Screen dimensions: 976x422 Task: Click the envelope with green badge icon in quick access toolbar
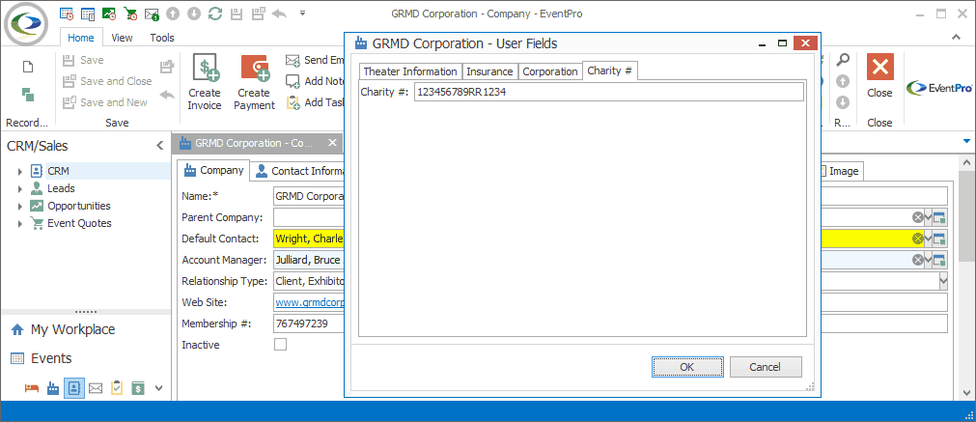[152, 14]
